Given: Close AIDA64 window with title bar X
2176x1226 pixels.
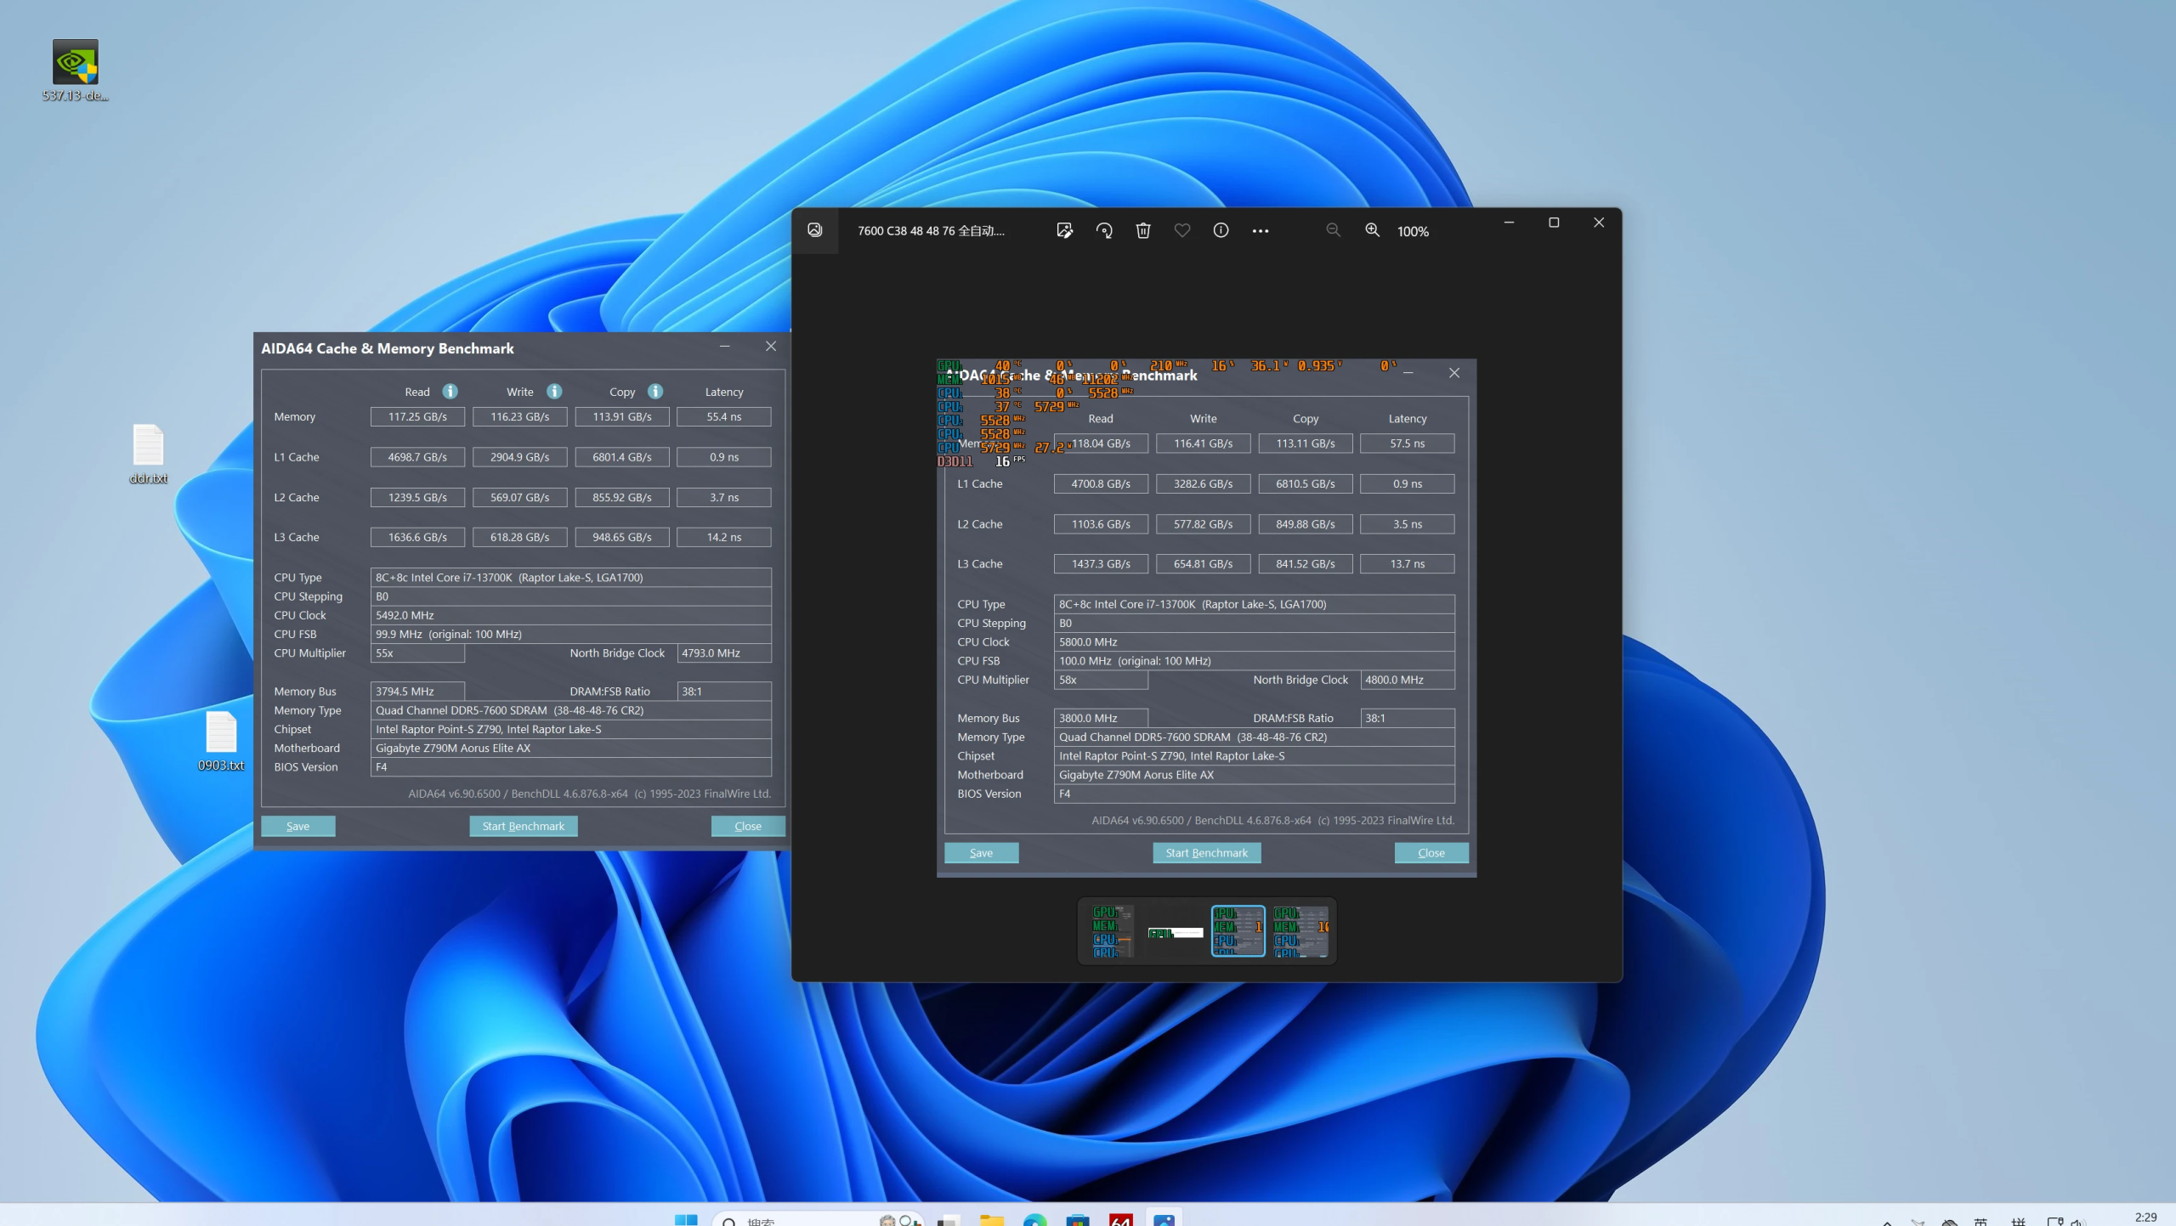Looking at the screenshot, I should [x=771, y=347].
